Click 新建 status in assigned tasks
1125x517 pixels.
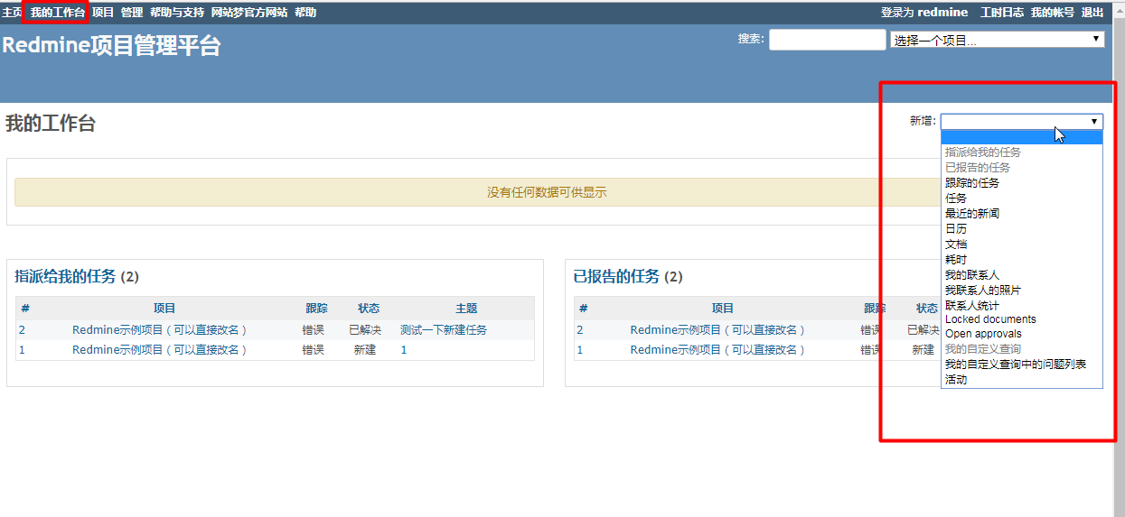365,350
